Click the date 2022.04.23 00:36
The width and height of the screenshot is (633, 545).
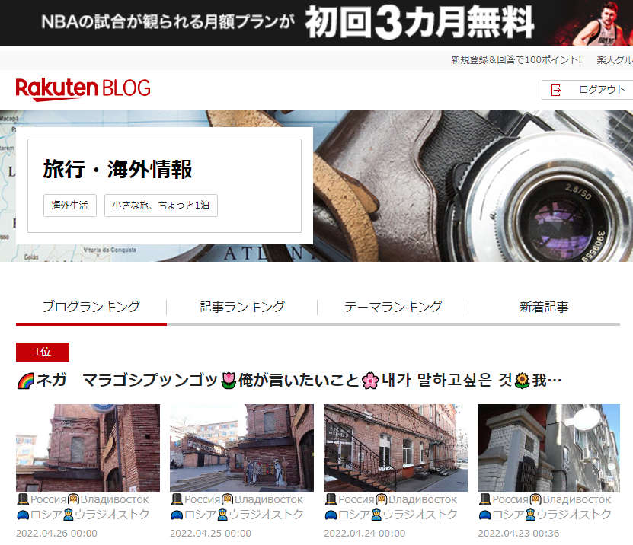point(519,534)
